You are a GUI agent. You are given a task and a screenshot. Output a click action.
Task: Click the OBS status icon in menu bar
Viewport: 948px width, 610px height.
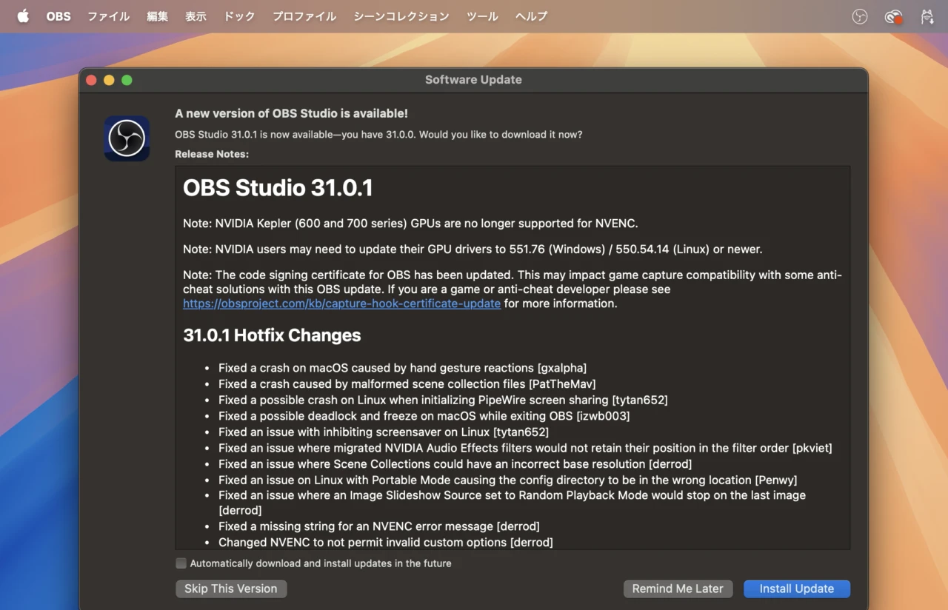tap(860, 16)
